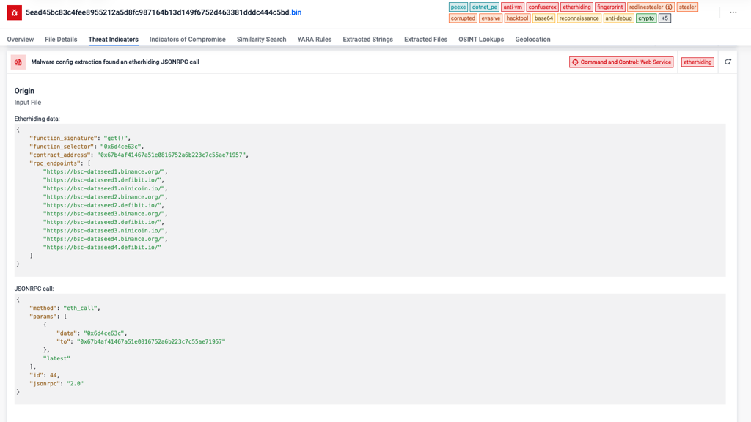The width and height of the screenshot is (751, 422).
Task: Switch to the Overview tab
Action: click(x=20, y=40)
